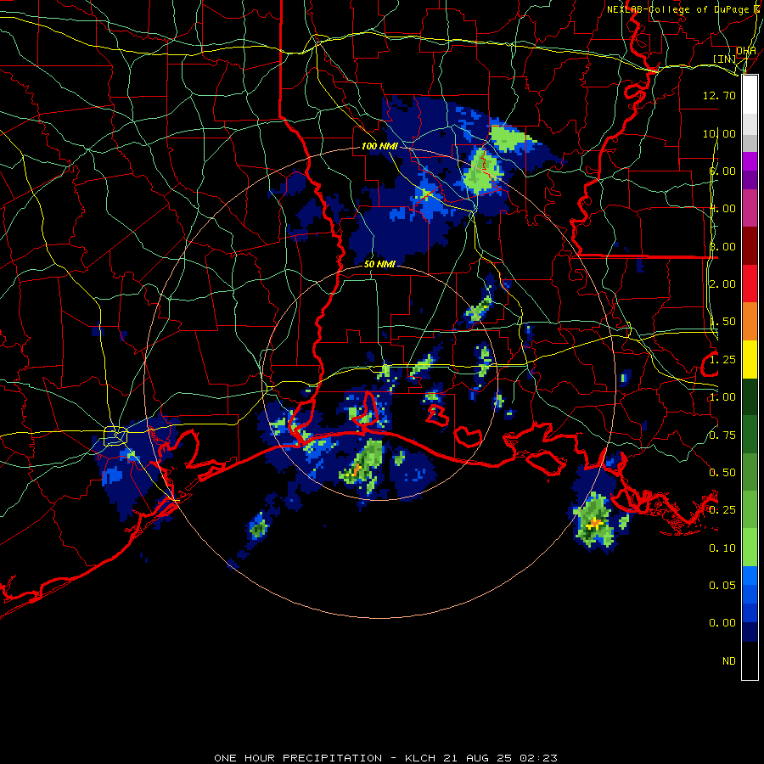
Task: Click the magenta legend color swatch
Action: [750, 161]
